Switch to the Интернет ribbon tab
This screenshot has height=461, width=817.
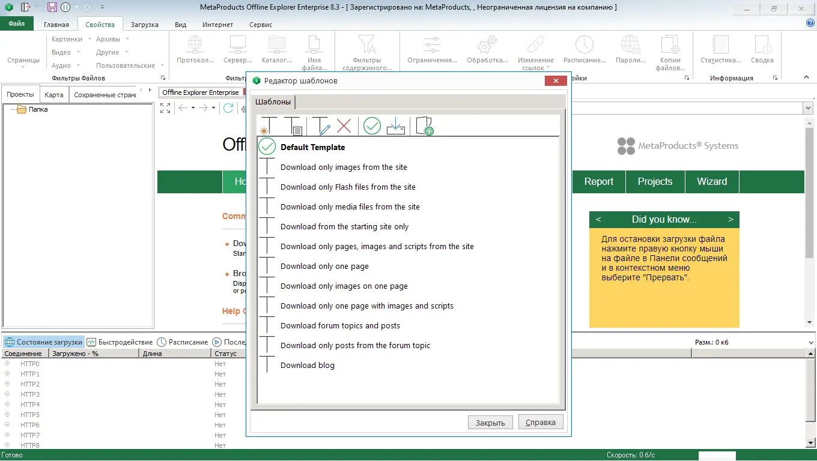pyautogui.click(x=218, y=25)
